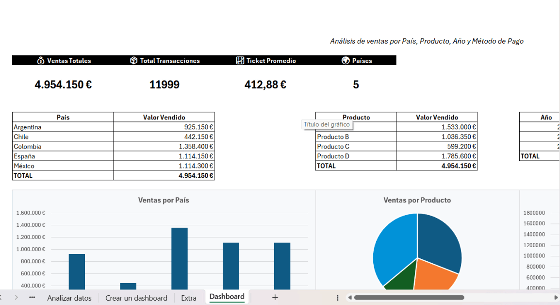Click the horizontal scrollbar left arrow

[x=350, y=298]
